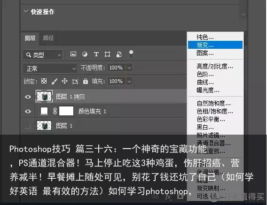Image resolution: width=267 pixels, height=205 pixels.
Task: Lock artboard nesting icon
Action: click(x=75, y=82)
